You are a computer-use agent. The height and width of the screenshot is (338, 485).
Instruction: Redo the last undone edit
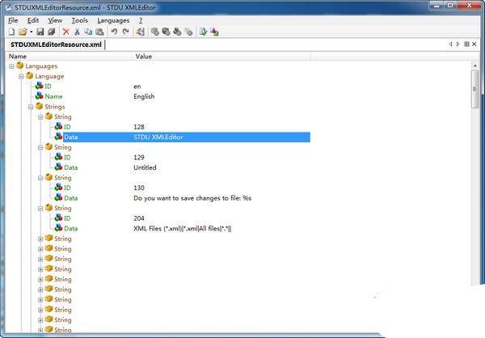pyautogui.click(x=125, y=32)
